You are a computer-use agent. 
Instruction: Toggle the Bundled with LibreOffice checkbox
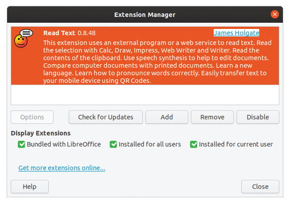coord(21,144)
